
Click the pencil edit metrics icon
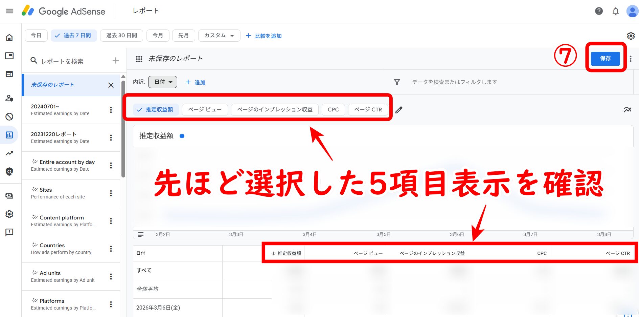coord(399,110)
